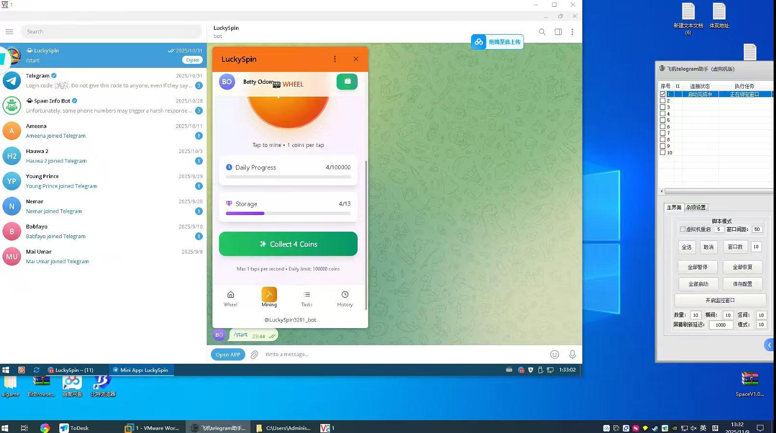Switch to the Wheel tab
This screenshot has height=433, width=776.
point(230,298)
